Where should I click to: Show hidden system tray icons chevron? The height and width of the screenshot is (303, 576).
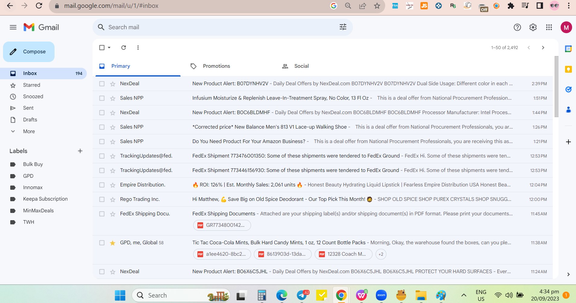[464, 295]
